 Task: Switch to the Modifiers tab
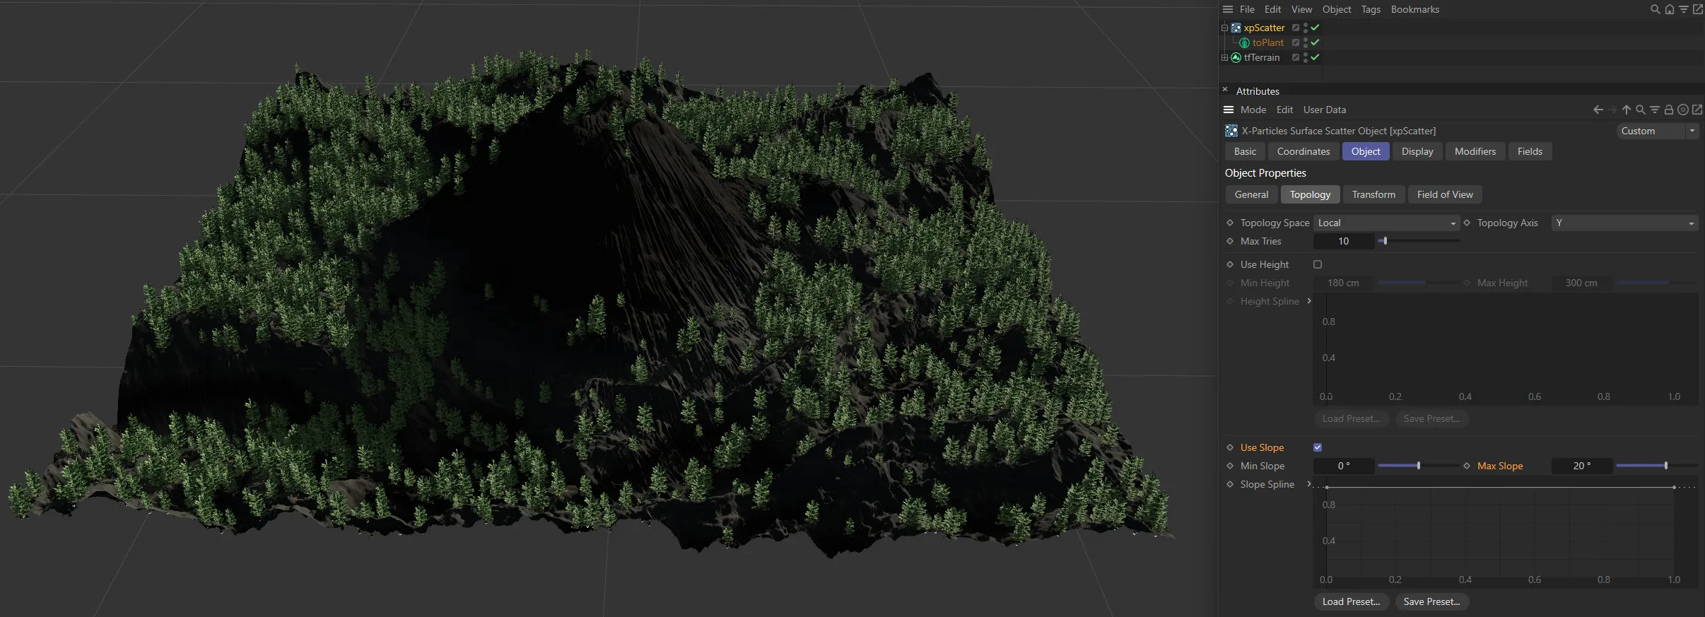point(1475,151)
